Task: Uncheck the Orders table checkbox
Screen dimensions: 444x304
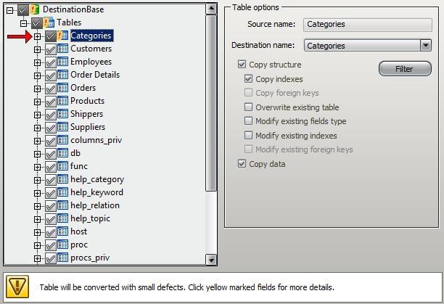Action: point(50,89)
